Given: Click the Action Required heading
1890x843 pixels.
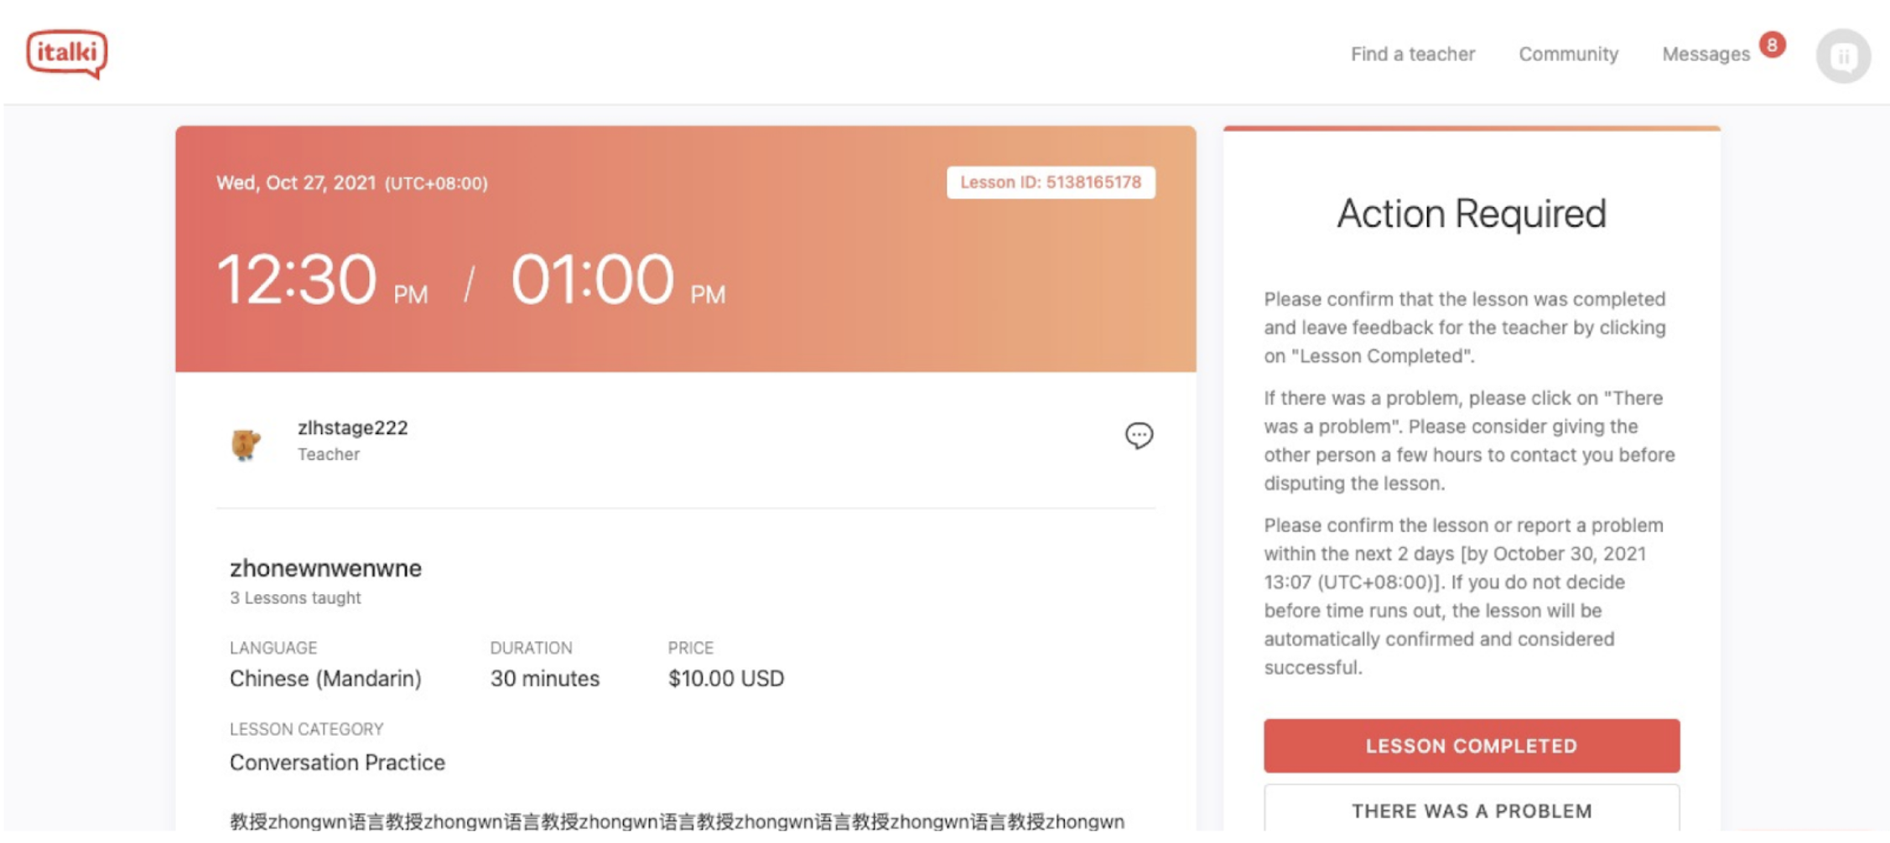Looking at the screenshot, I should pos(1472,214).
